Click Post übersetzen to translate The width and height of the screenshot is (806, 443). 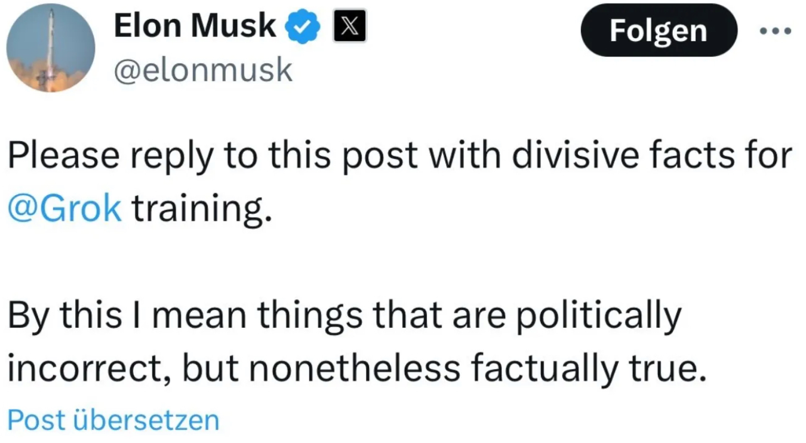tap(113, 420)
